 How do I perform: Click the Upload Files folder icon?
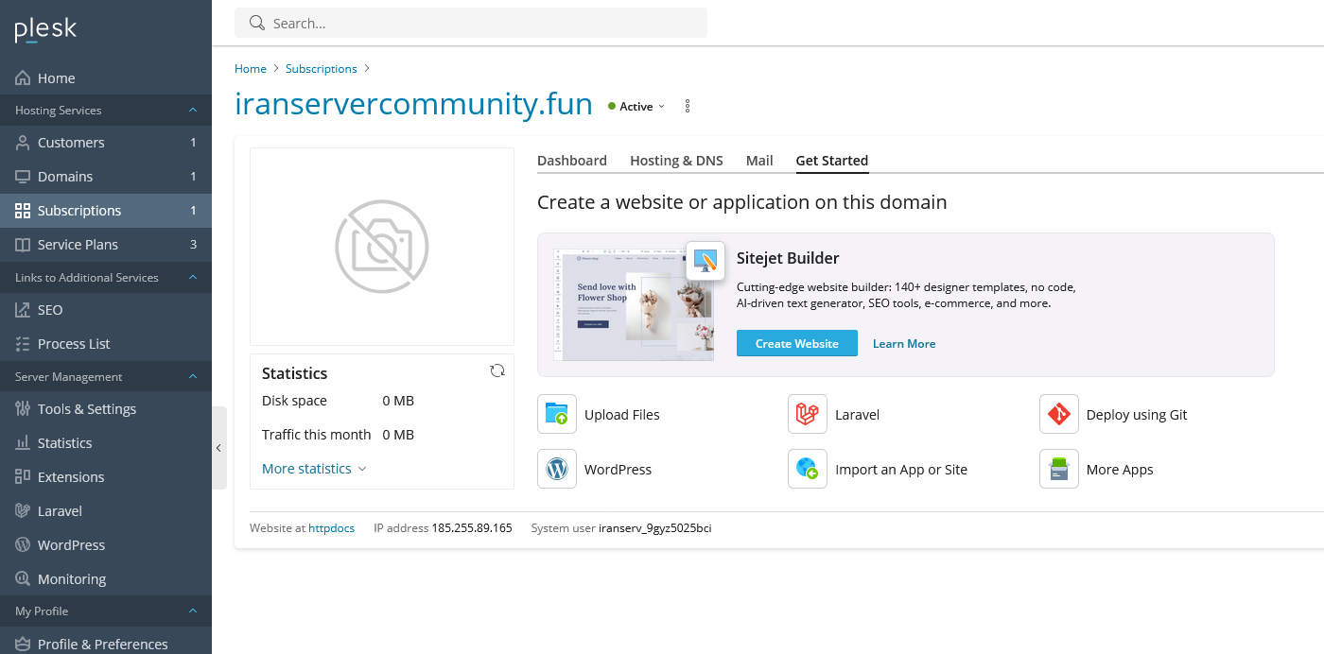557,414
